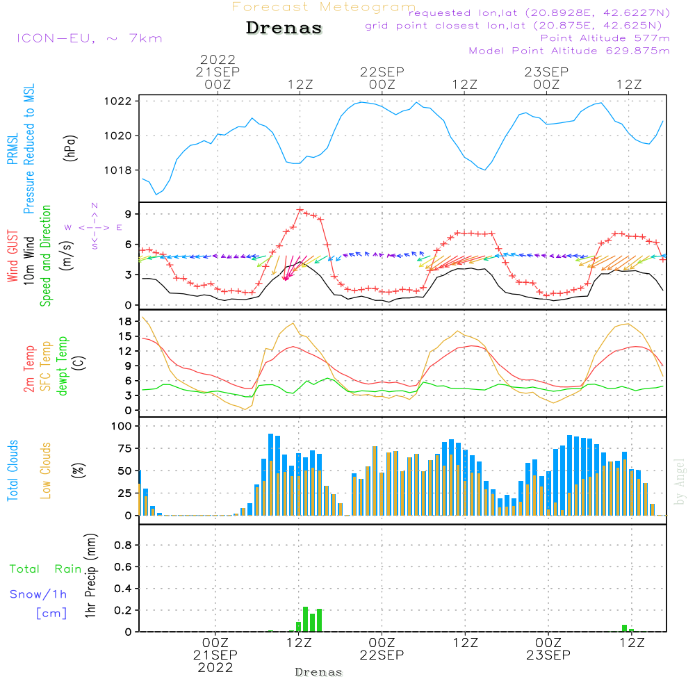Screen dimensions: 695x695
Task: Click the '1020' pressure tick value
Action: [x=118, y=136]
